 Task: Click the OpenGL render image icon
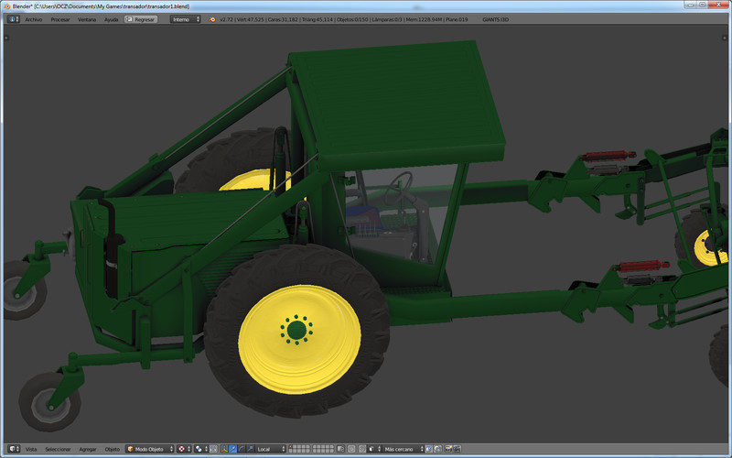point(447,449)
